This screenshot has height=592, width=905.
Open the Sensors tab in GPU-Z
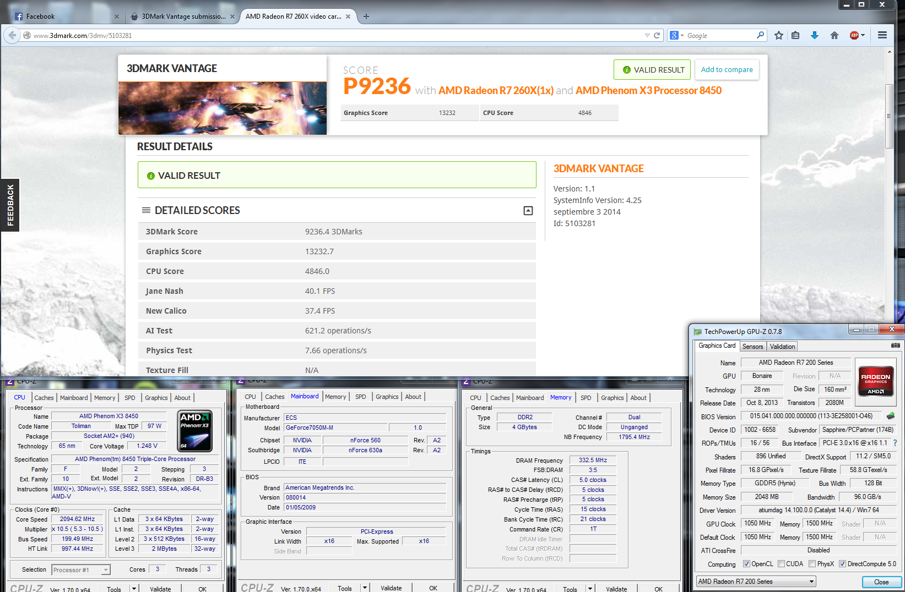tap(752, 347)
